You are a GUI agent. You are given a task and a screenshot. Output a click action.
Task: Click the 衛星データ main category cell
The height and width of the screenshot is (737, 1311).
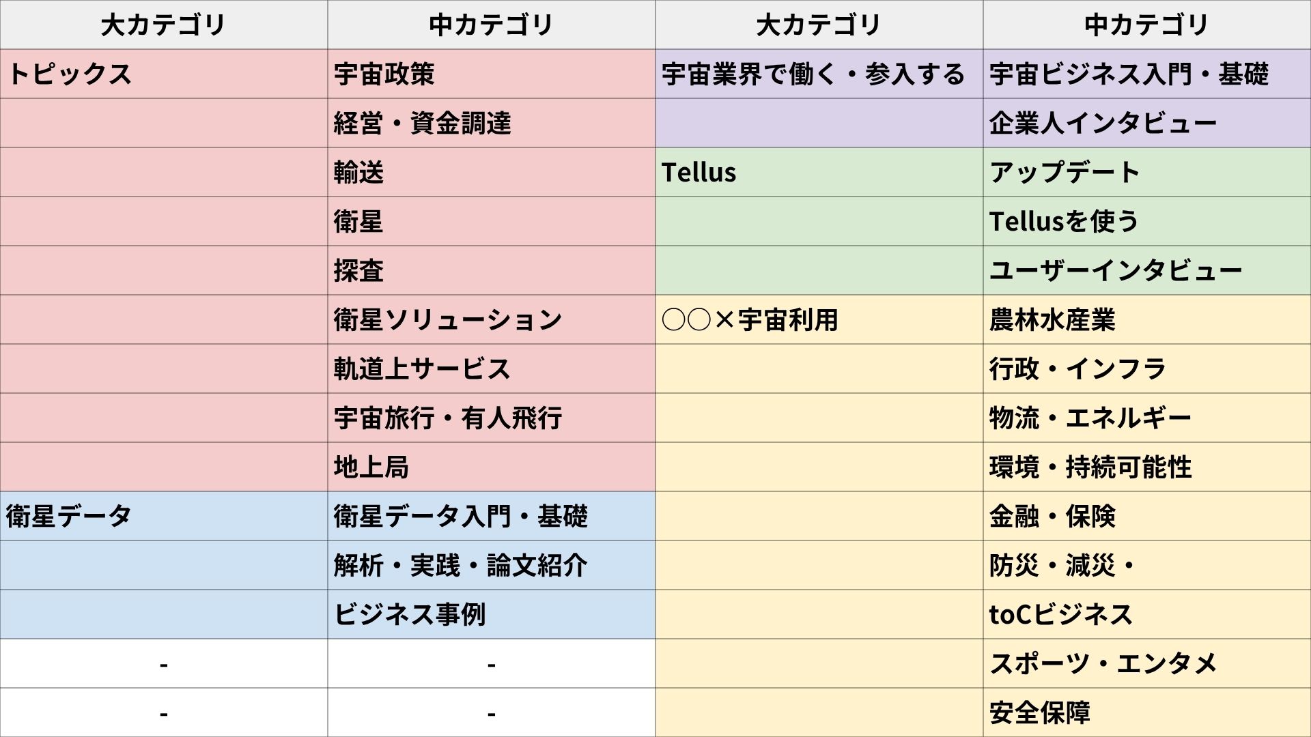pyautogui.click(x=164, y=516)
